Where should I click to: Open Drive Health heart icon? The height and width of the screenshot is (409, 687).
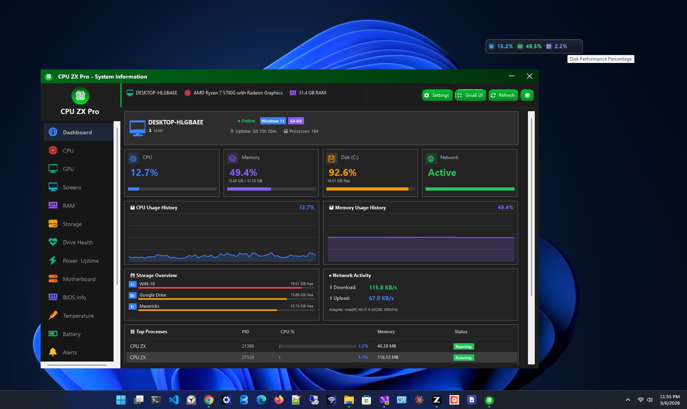coord(53,242)
